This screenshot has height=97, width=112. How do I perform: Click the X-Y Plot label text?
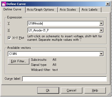(x=18, y=38)
